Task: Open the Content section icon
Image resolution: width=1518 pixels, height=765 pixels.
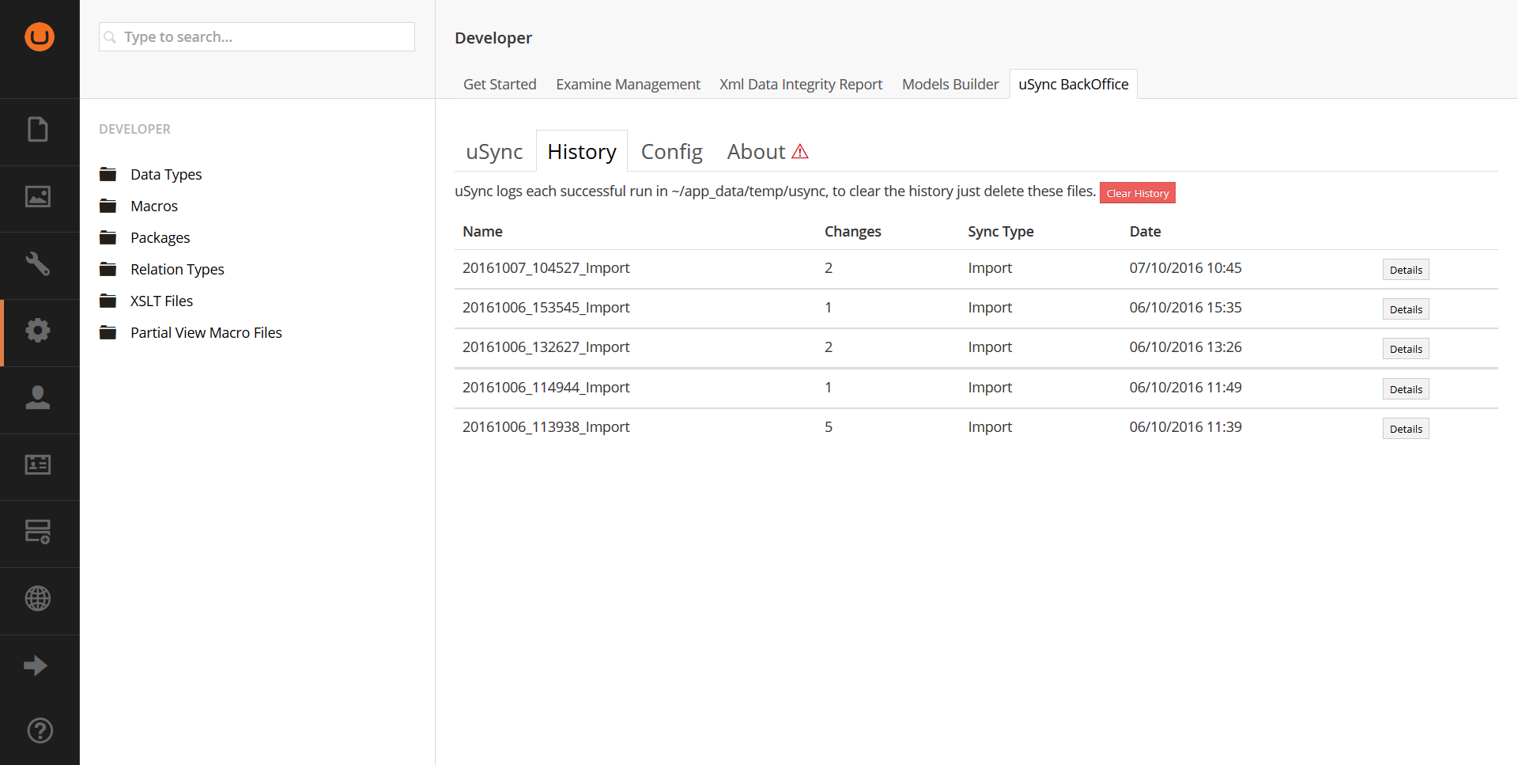Action: [38, 130]
